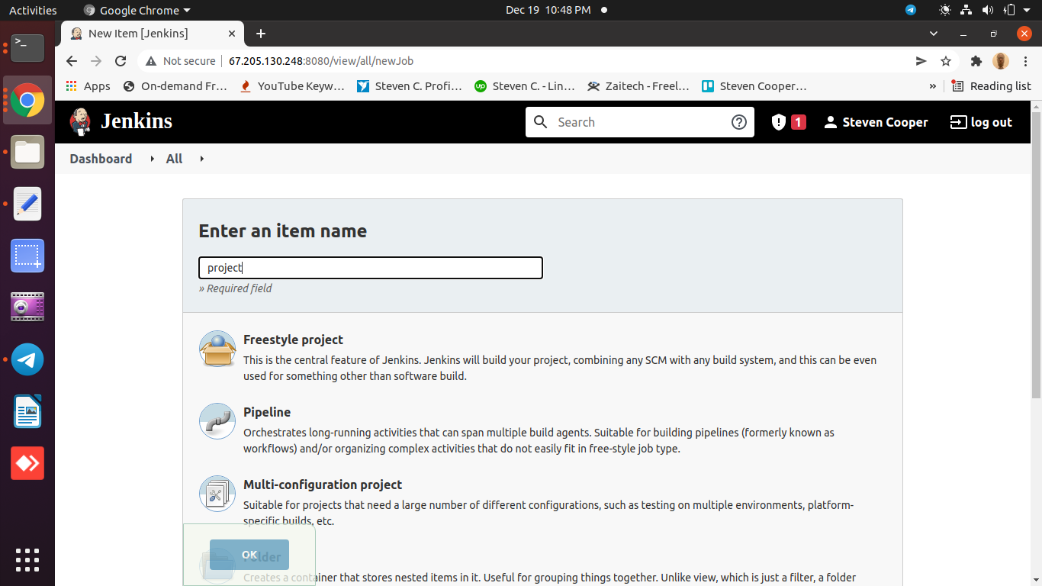This screenshot has width=1042, height=586.
Task: Open LibreOffice Impress from dock
Action: click(x=27, y=411)
